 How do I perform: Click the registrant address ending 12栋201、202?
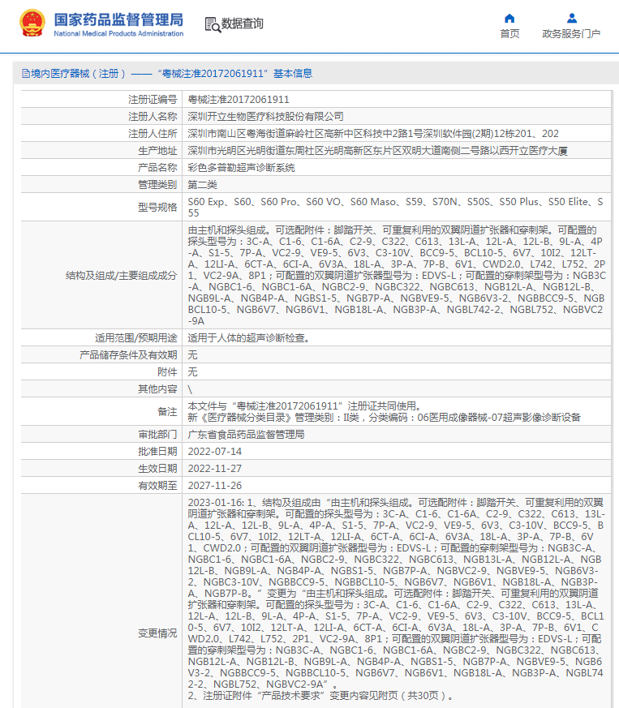373,134
